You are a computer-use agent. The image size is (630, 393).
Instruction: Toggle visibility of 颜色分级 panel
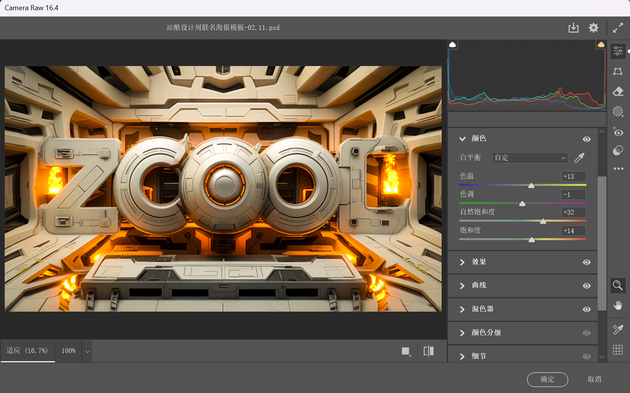(x=587, y=333)
